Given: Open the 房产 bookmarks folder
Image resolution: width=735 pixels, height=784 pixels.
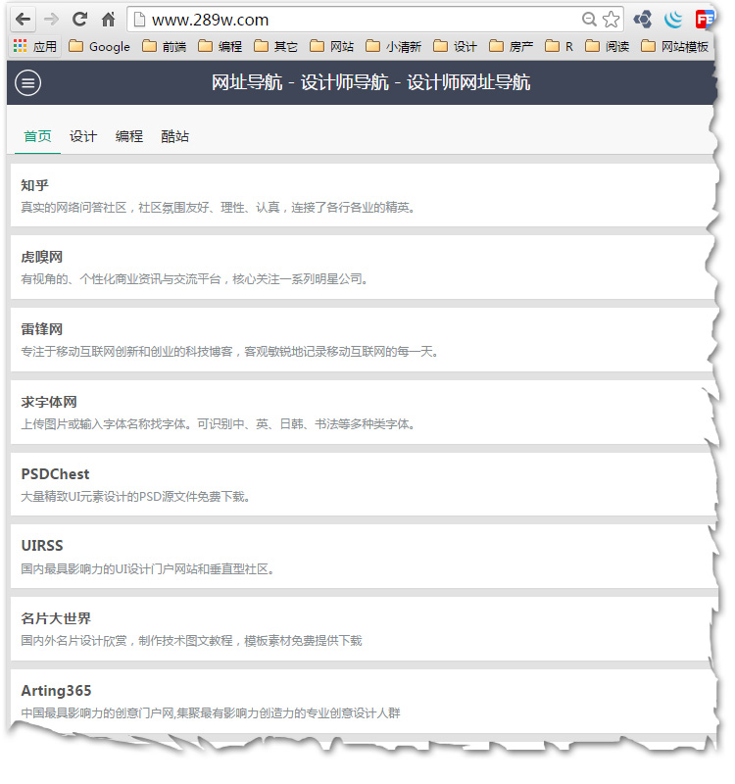Looking at the screenshot, I should 511,46.
